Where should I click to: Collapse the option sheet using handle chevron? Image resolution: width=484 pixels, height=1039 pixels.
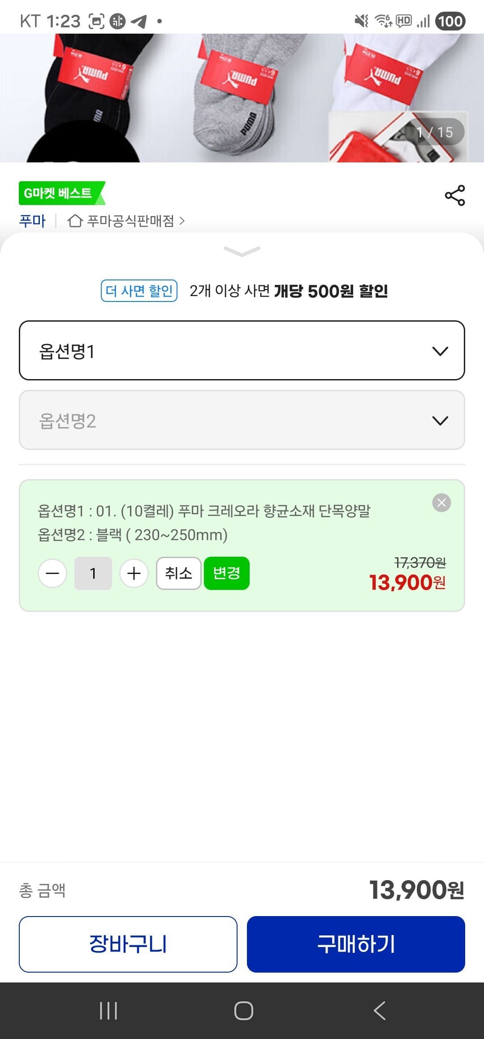(x=242, y=251)
